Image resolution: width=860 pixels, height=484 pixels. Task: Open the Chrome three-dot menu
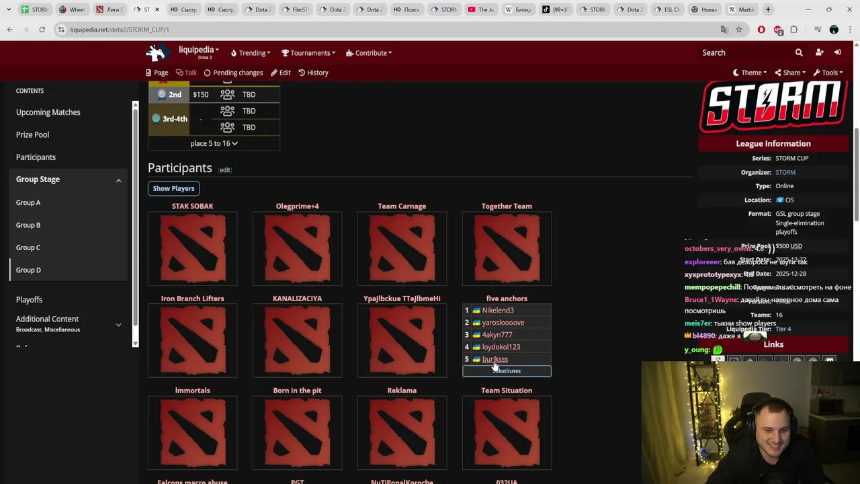pos(850,30)
